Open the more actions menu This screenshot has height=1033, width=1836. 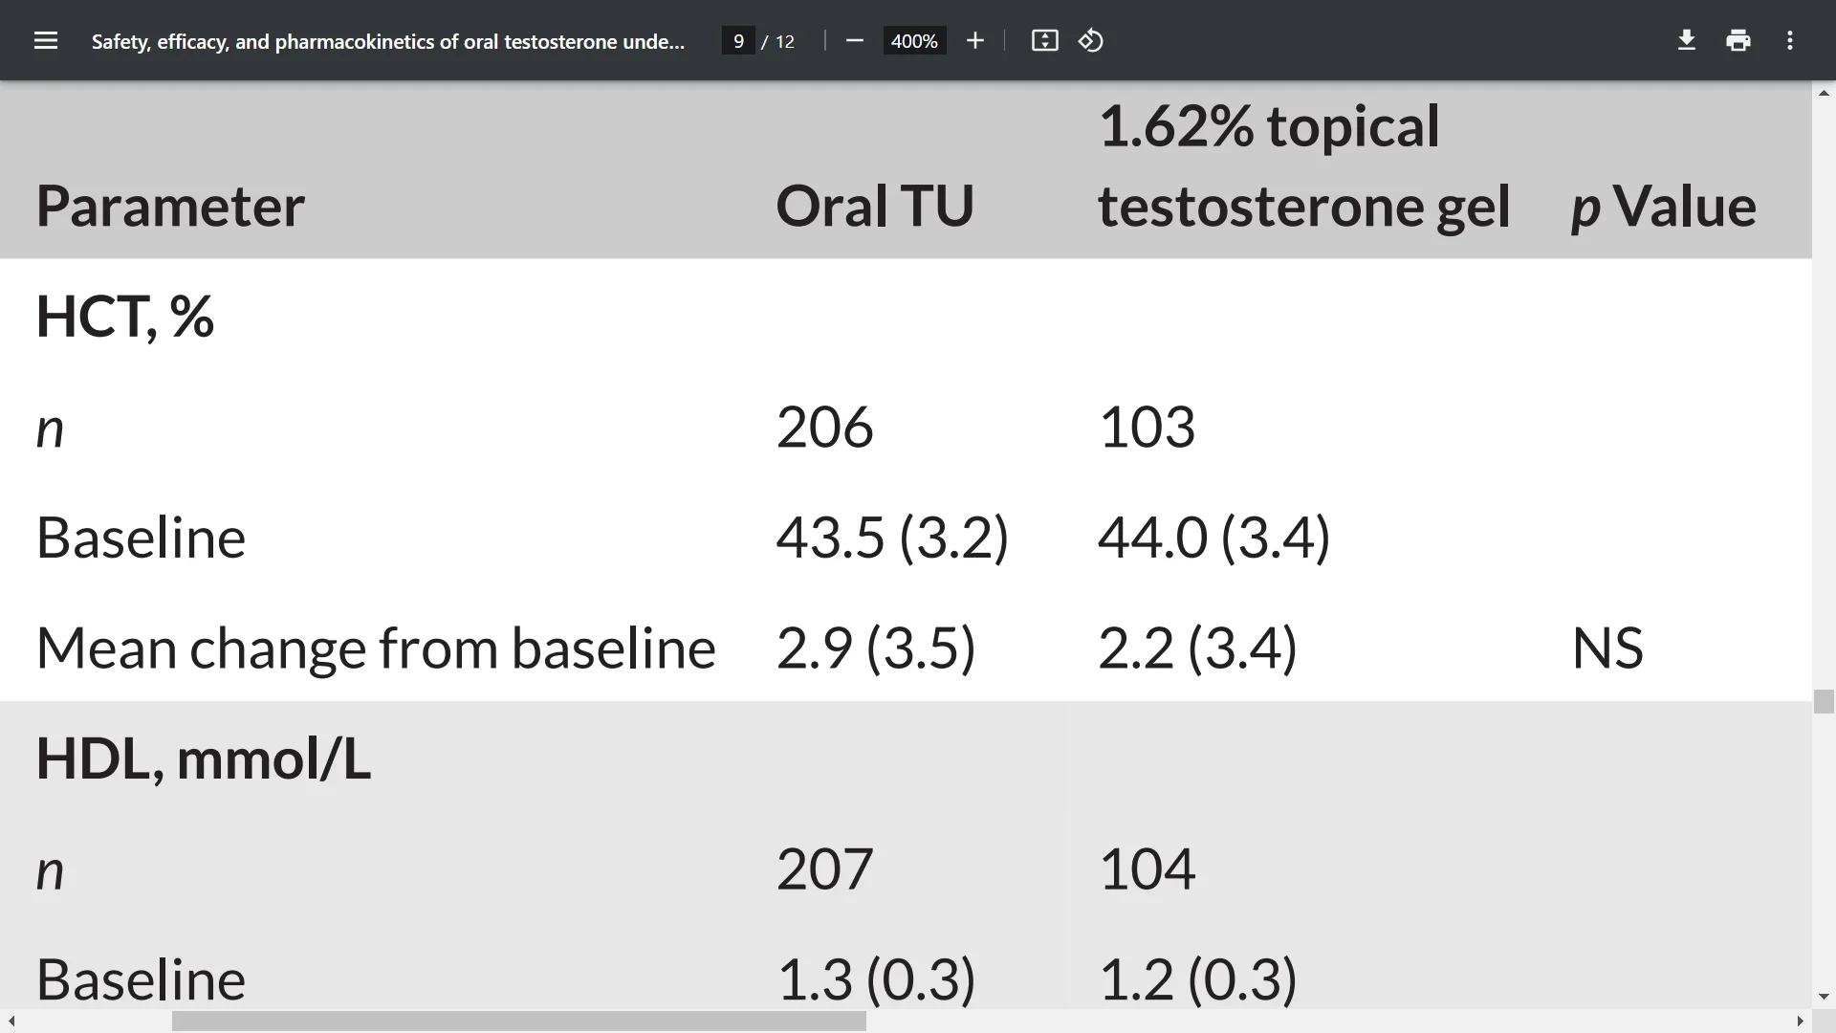coord(1790,41)
